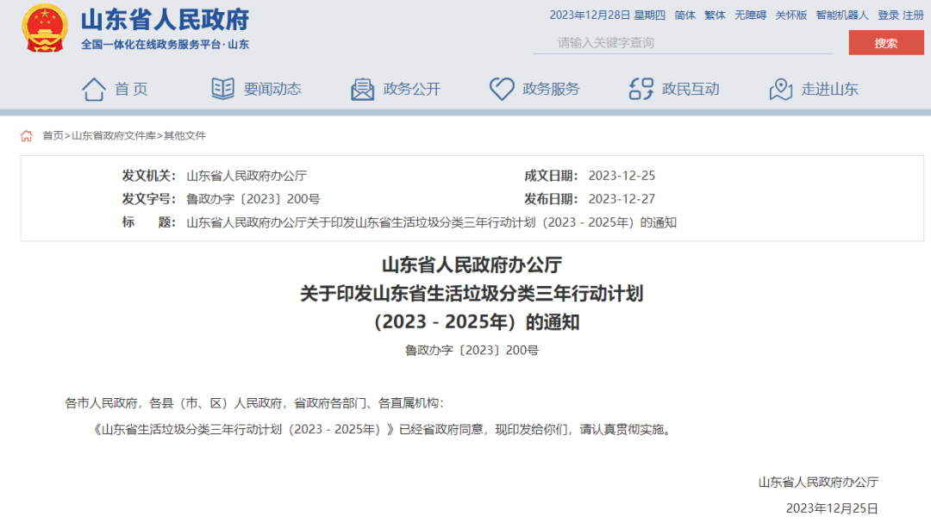Click the national emblem logo

click(45, 28)
